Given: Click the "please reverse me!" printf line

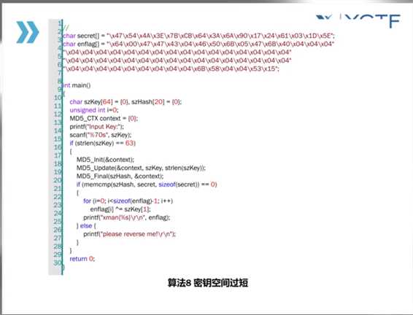Looking at the screenshot, I should tap(129, 234).
